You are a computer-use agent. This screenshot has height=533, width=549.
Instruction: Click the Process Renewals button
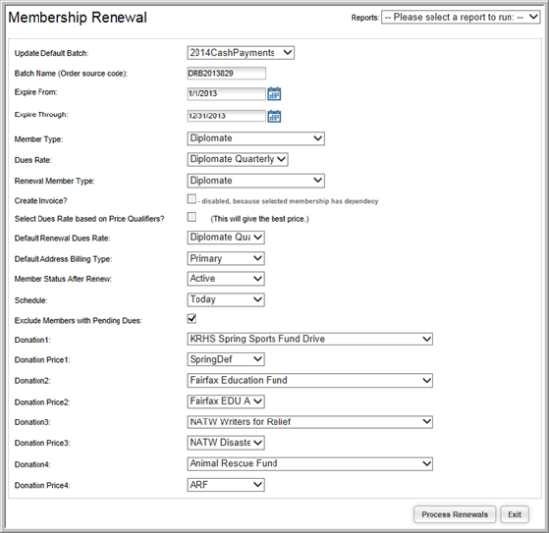click(x=454, y=514)
